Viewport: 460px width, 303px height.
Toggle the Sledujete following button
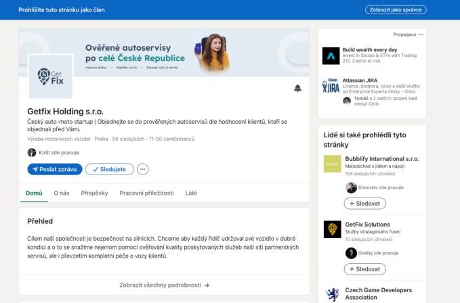[x=110, y=169]
